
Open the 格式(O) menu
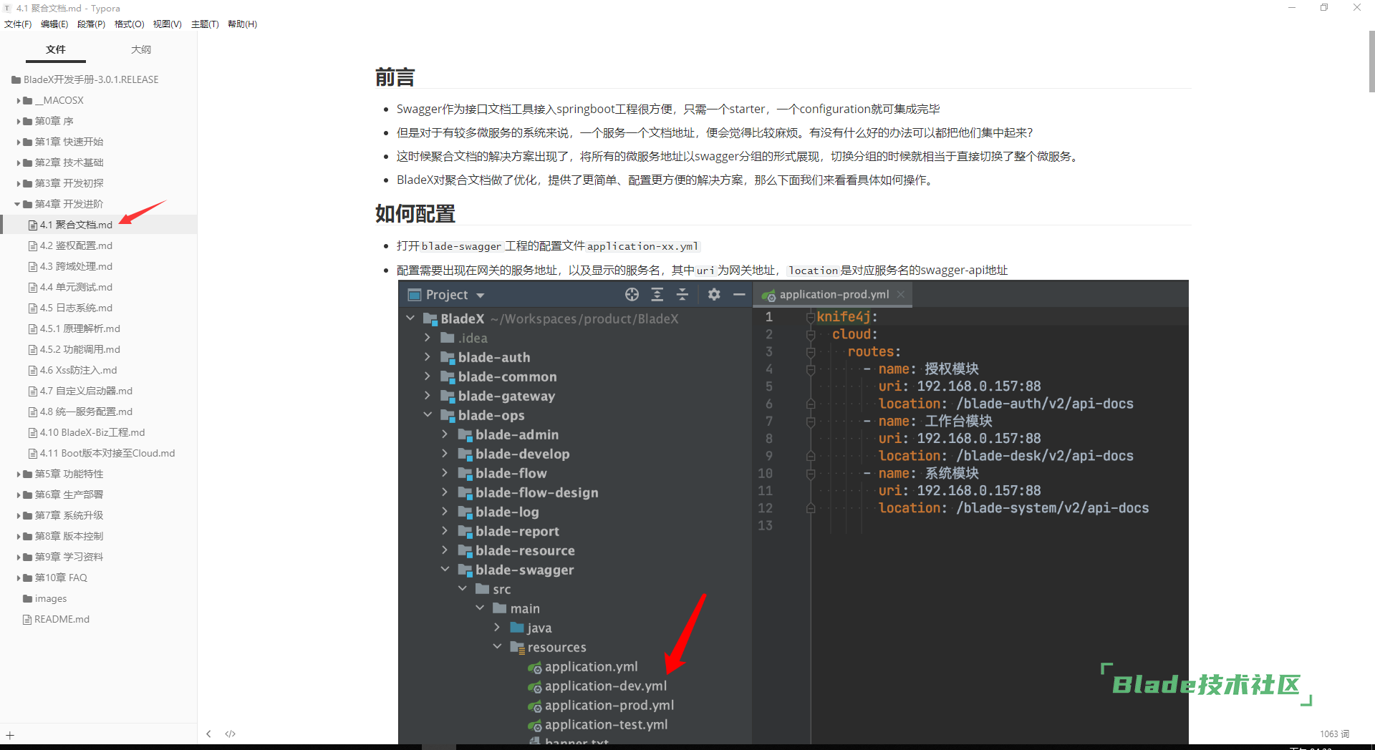[129, 24]
